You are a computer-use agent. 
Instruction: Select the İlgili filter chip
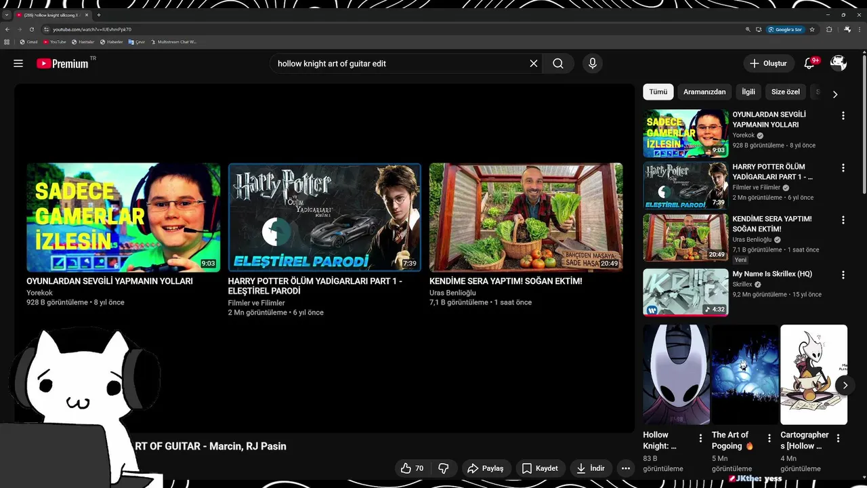coord(748,91)
